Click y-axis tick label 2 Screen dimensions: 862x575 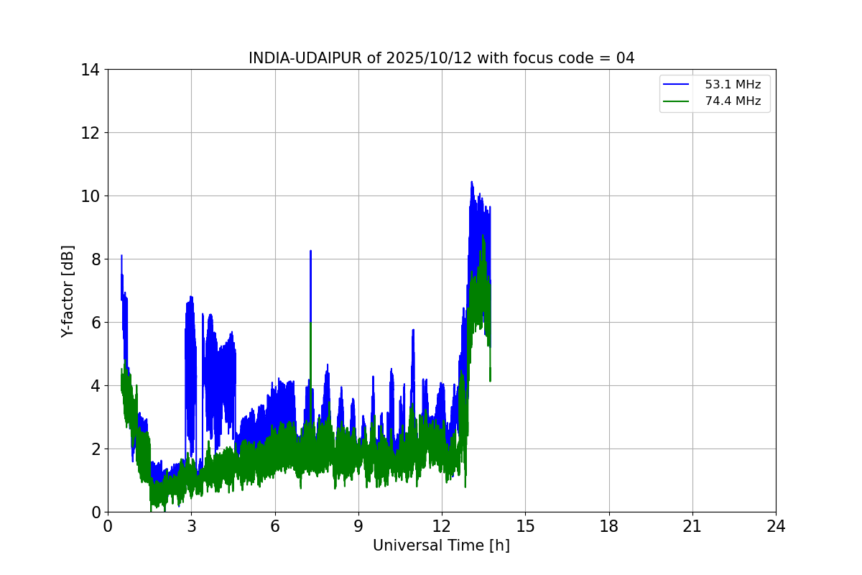point(94,449)
